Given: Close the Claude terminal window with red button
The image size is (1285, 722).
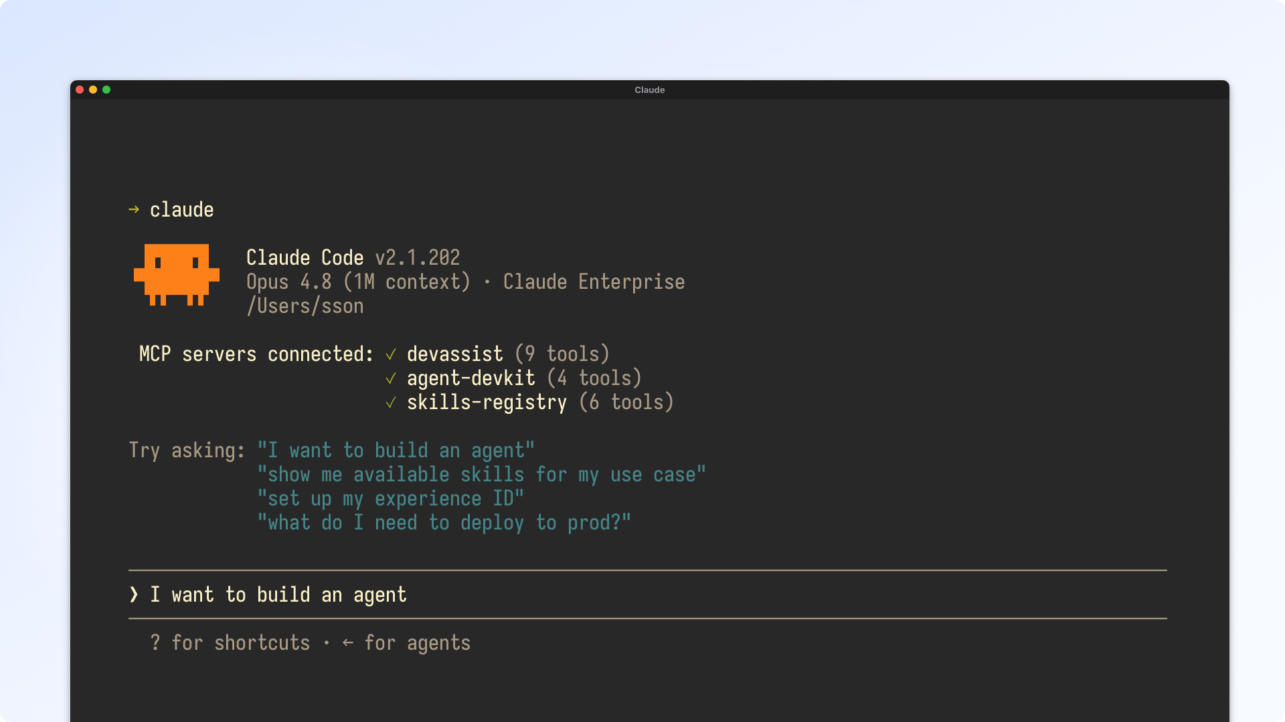Looking at the screenshot, I should pos(80,90).
